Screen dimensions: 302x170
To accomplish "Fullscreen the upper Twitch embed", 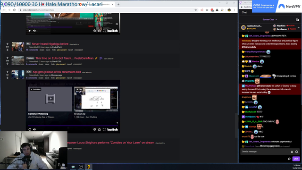I will click(x=104, y=31).
